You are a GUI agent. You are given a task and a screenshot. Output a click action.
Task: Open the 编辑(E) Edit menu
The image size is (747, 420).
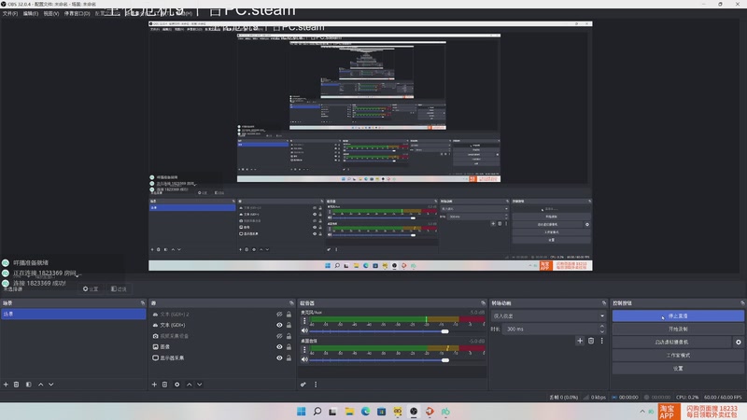[31, 13]
